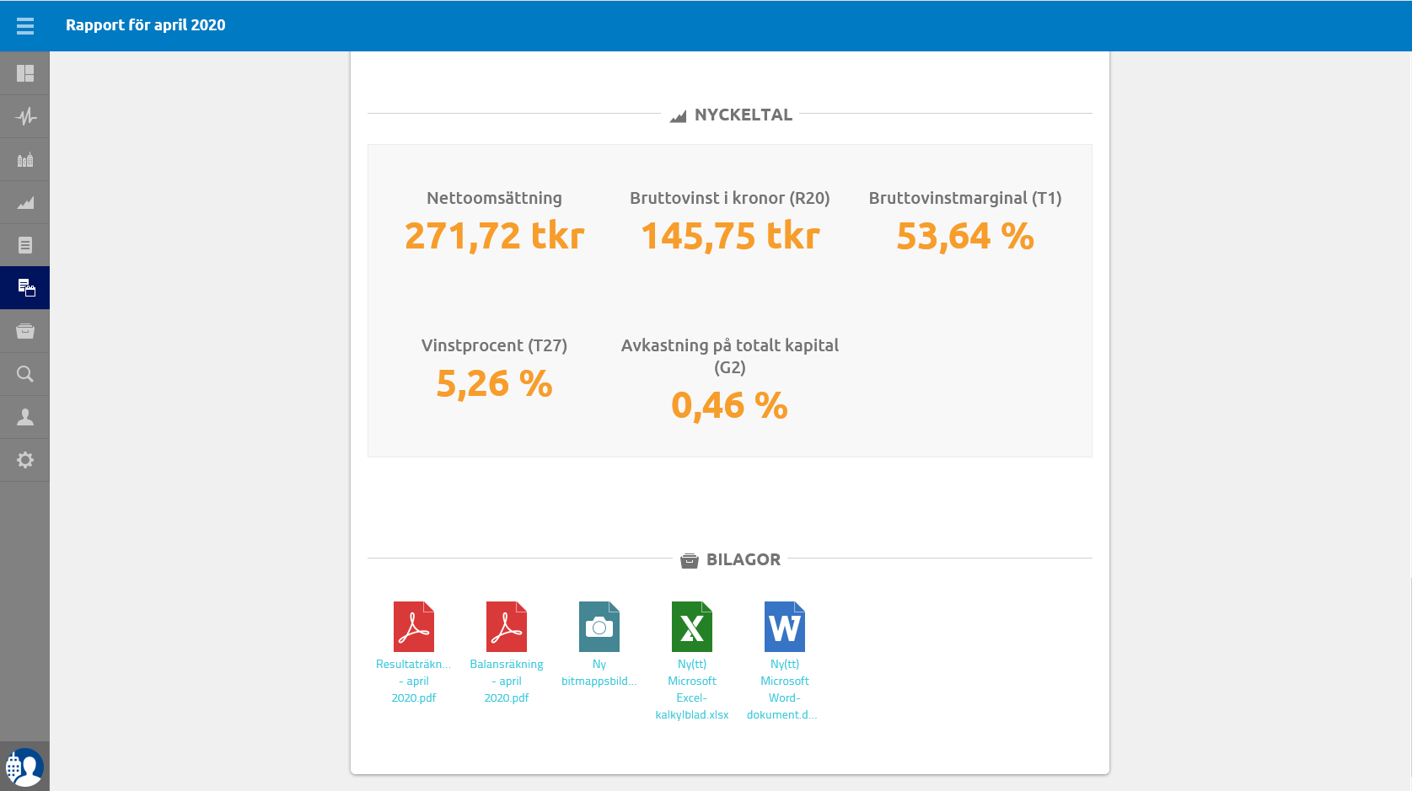Open the hamburger menu
Viewport: 1412px width, 791px height.
25,26
